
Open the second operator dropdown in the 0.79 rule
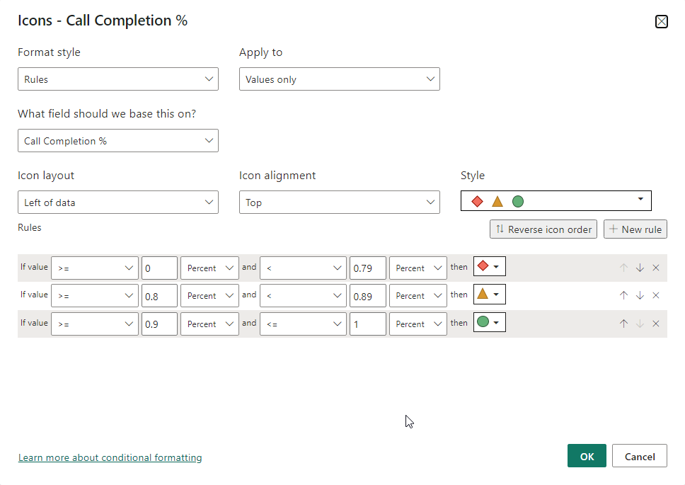pyautogui.click(x=303, y=268)
